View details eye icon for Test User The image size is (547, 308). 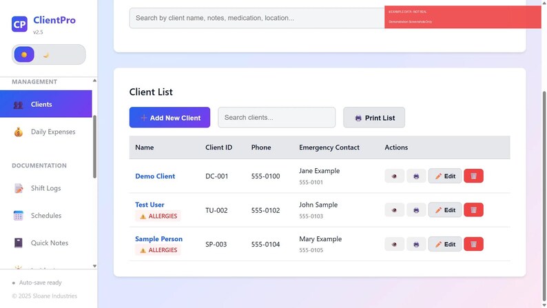[395, 210]
